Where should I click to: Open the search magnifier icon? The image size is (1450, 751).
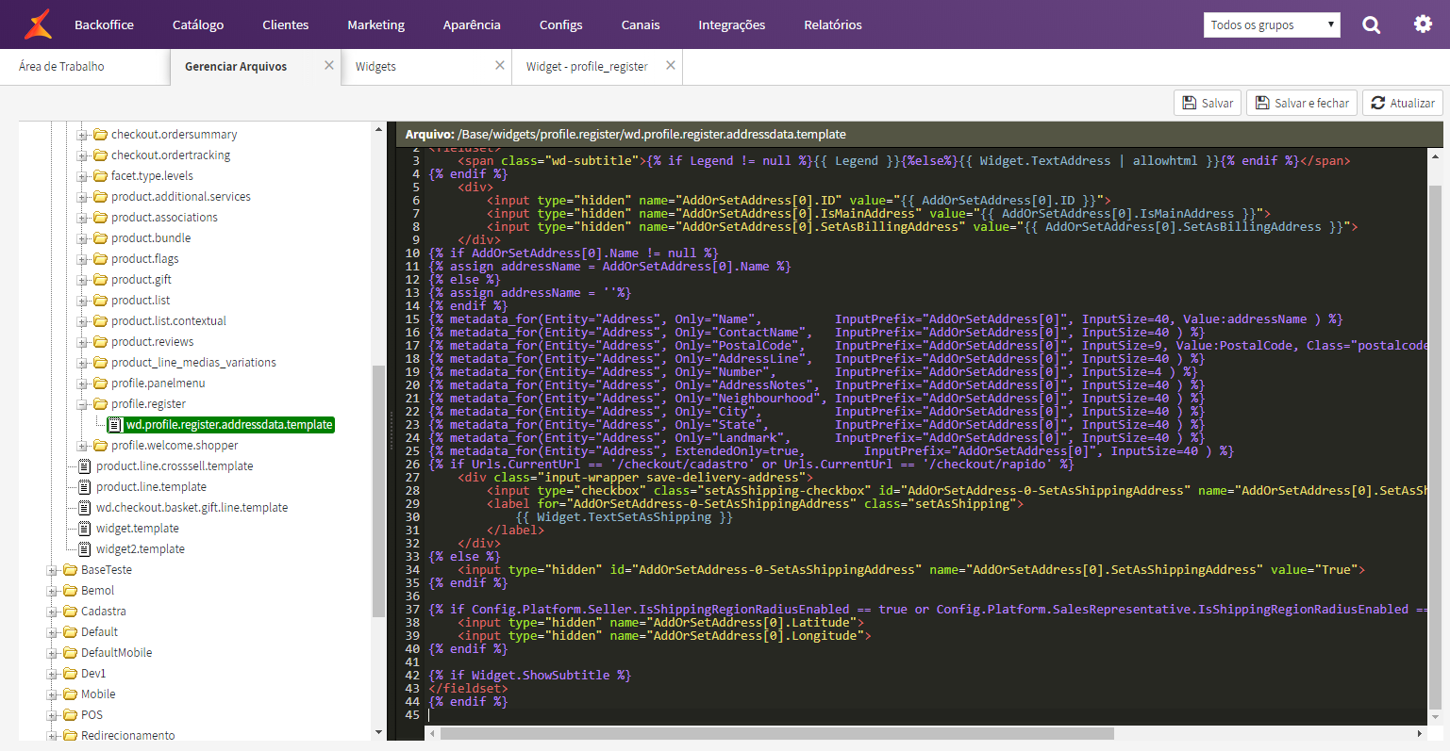coord(1372,24)
